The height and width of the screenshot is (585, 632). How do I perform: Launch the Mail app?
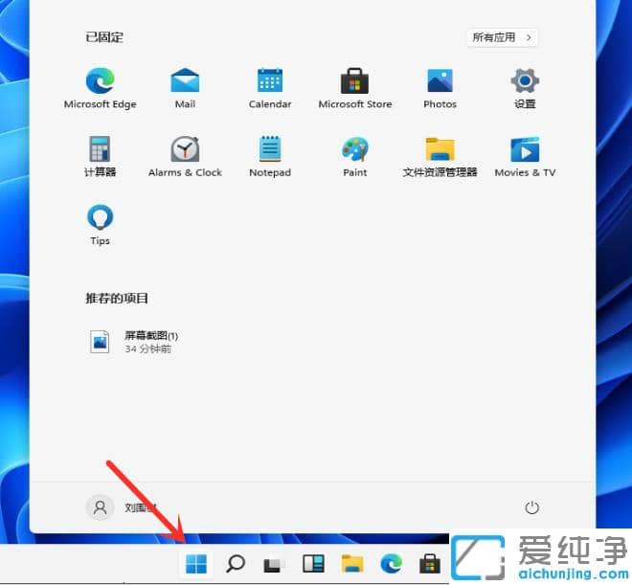point(185,88)
